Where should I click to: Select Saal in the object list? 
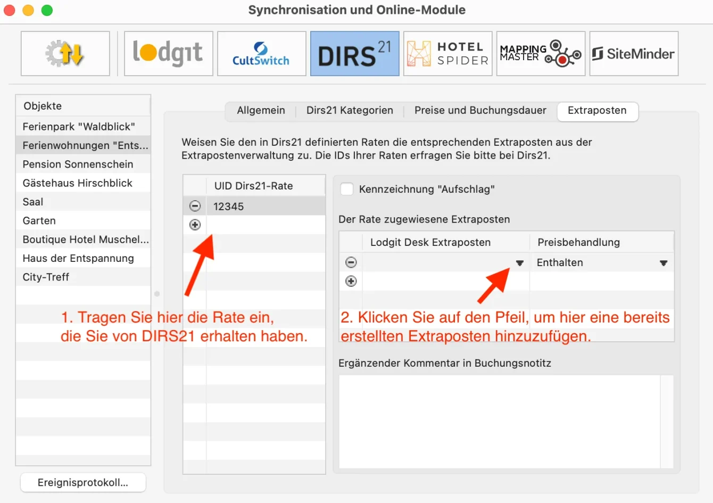coord(83,202)
